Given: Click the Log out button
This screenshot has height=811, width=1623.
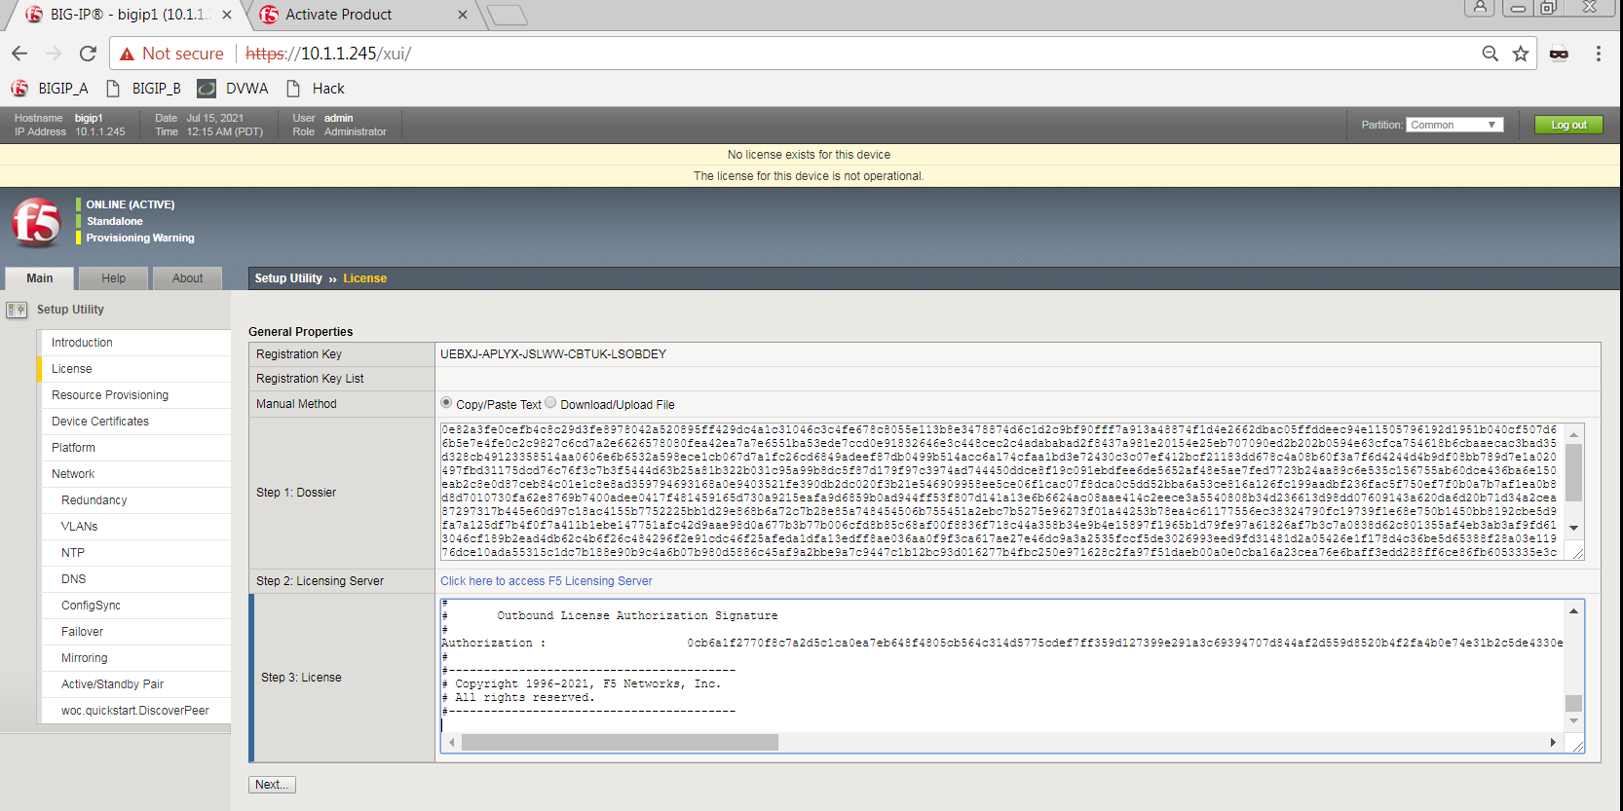Looking at the screenshot, I should click(1568, 125).
